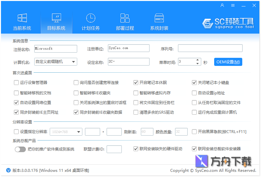261x177 pixels.
Task: Click the 联盟计费ID field
Action: (114, 149)
